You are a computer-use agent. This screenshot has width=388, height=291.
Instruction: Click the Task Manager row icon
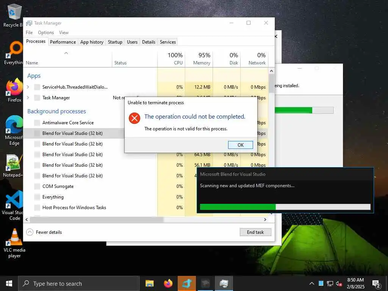point(37,98)
